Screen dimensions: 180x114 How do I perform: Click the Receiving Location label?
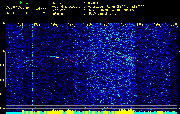pos(67,7)
